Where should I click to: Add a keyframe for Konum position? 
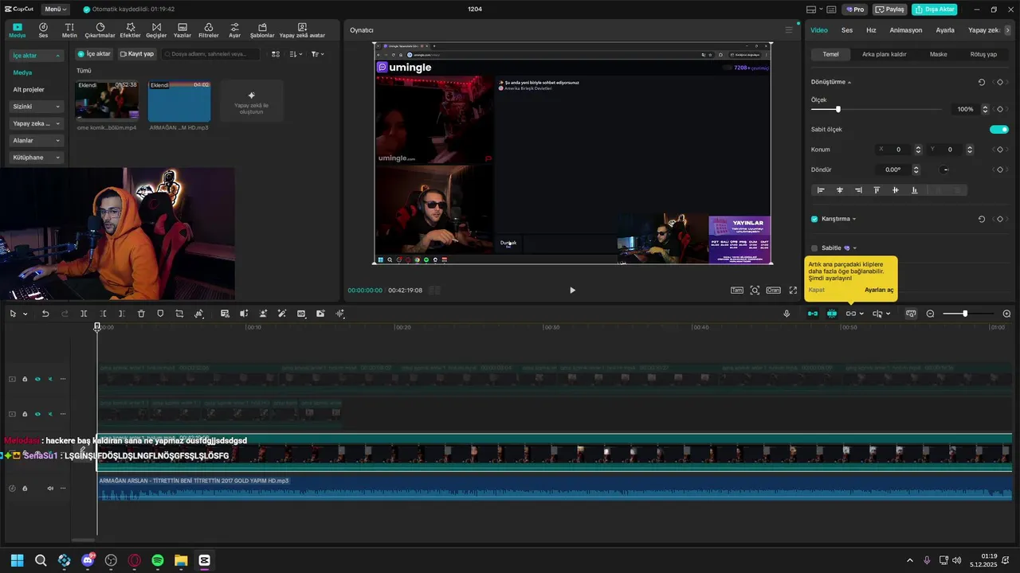[999, 150]
